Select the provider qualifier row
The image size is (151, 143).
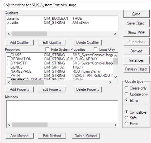pos(62,23)
